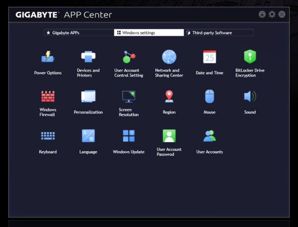Click the "Date and Time" label
298x227 pixels.
coord(210,73)
